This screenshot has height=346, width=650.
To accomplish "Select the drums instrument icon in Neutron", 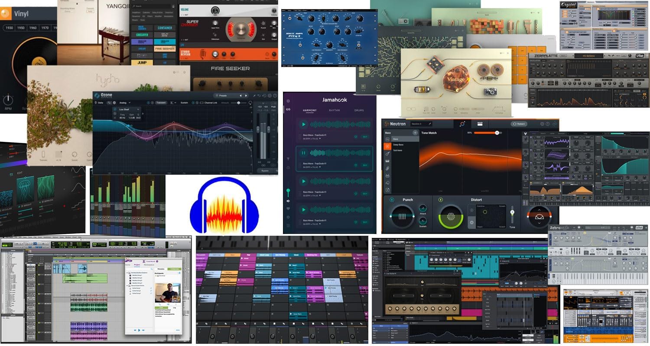I will (387, 175).
